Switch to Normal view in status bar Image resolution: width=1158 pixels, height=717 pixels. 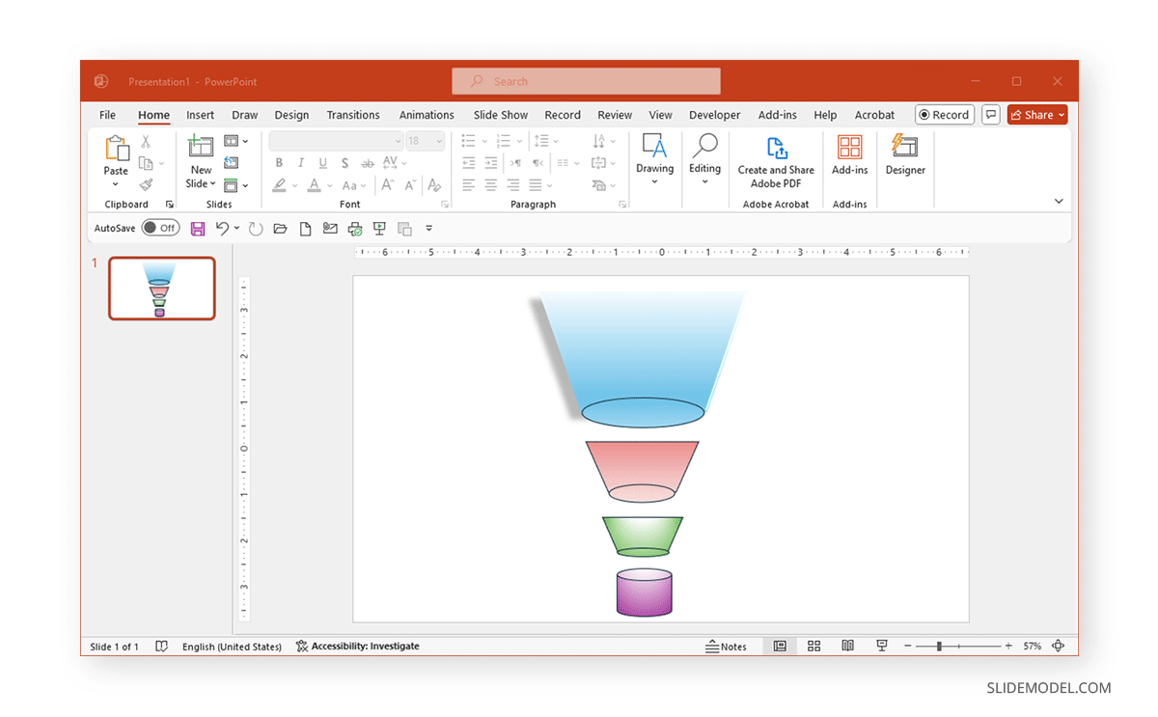point(780,647)
